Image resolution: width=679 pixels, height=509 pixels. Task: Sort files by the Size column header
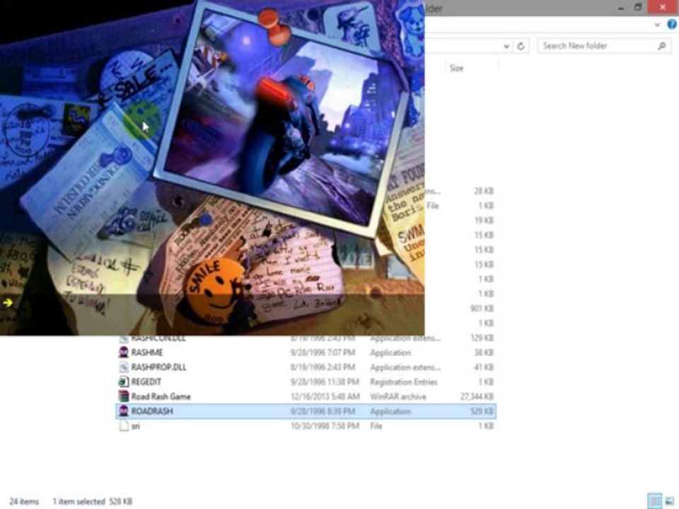(456, 68)
